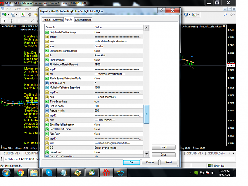Click the New Chart toolbar icon in MetaTrader
248x186 pixels.
pos(4,15)
